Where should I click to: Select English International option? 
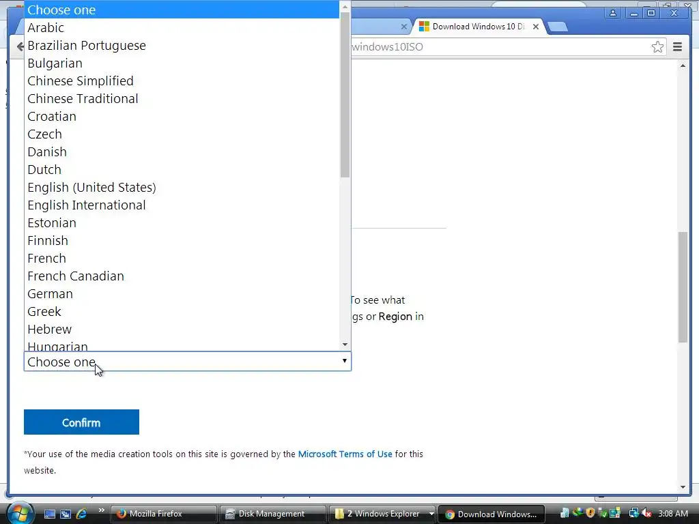tap(182, 205)
